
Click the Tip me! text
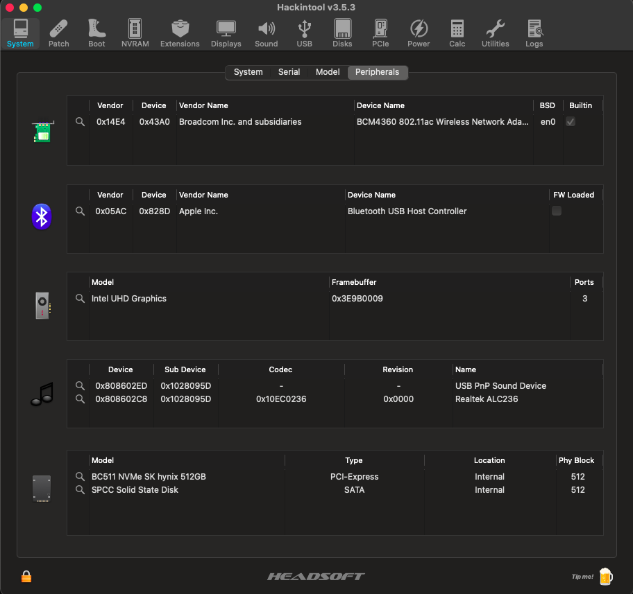pyautogui.click(x=582, y=577)
